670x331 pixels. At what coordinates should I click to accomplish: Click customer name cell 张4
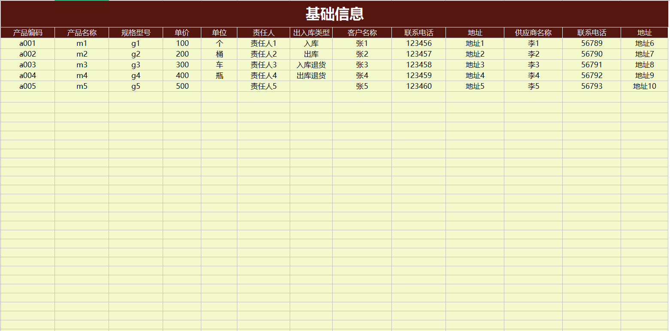pos(362,75)
